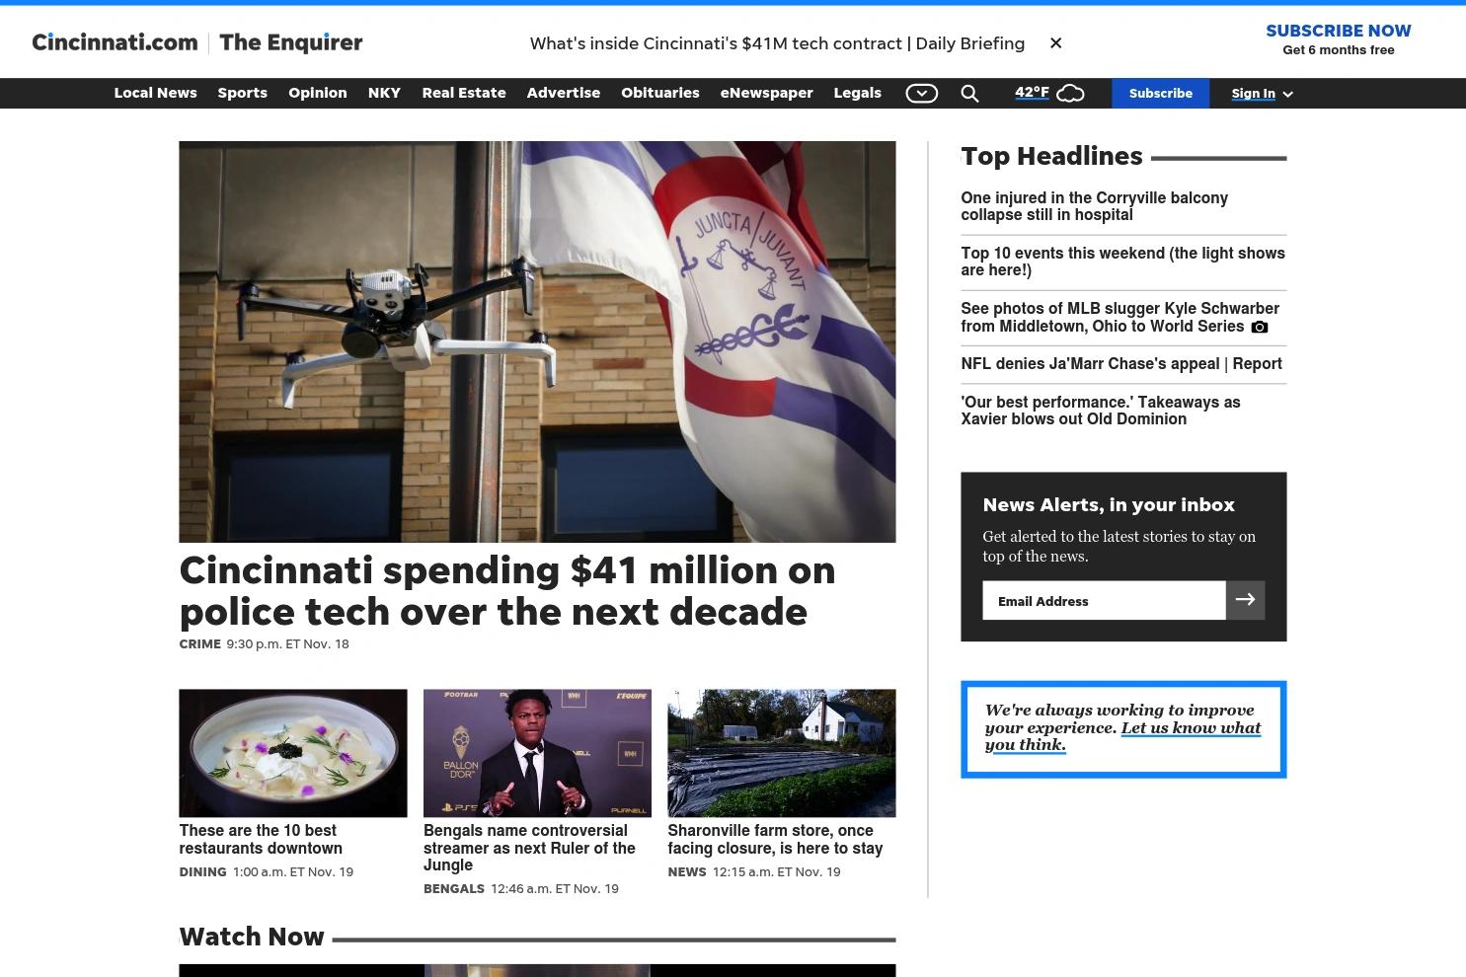The width and height of the screenshot is (1466, 977).
Task: Click the Advertise menu item
Action: pyautogui.click(x=563, y=93)
